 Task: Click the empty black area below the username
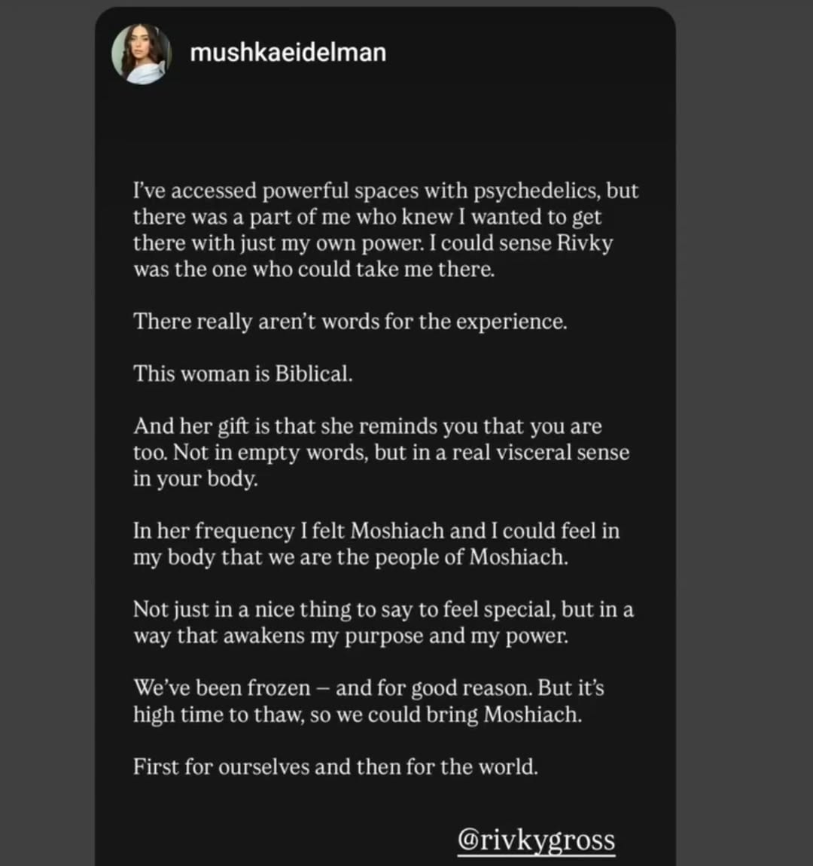point(385,130)
